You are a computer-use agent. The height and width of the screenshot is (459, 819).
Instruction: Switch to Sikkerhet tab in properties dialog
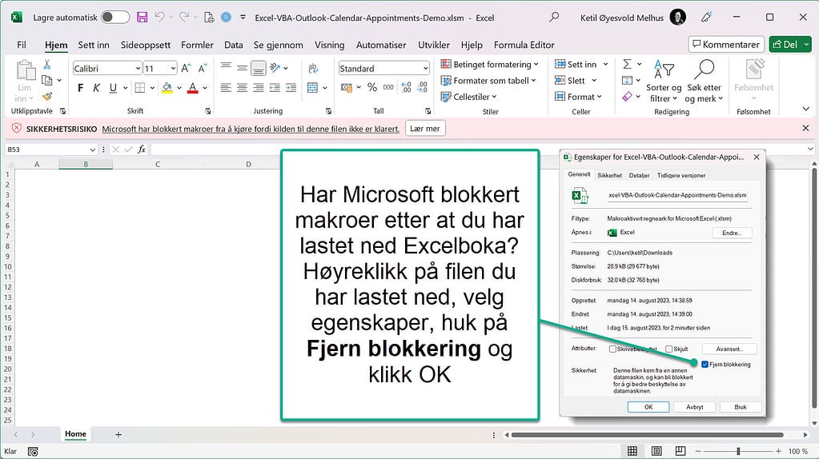[609, 175]
